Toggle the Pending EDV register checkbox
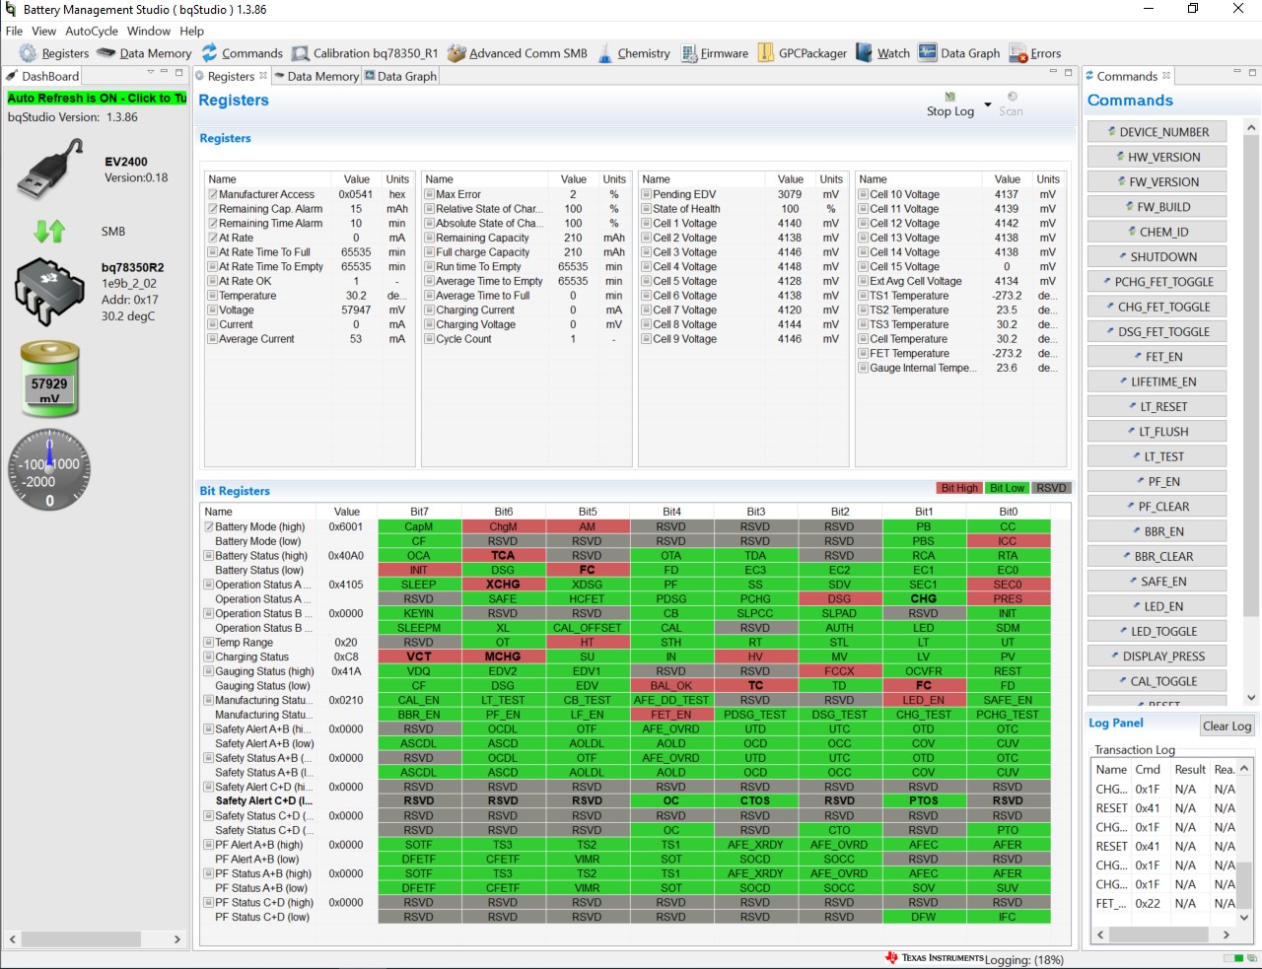The width and height of the screenshot is (1262, 969). [646, 194]
